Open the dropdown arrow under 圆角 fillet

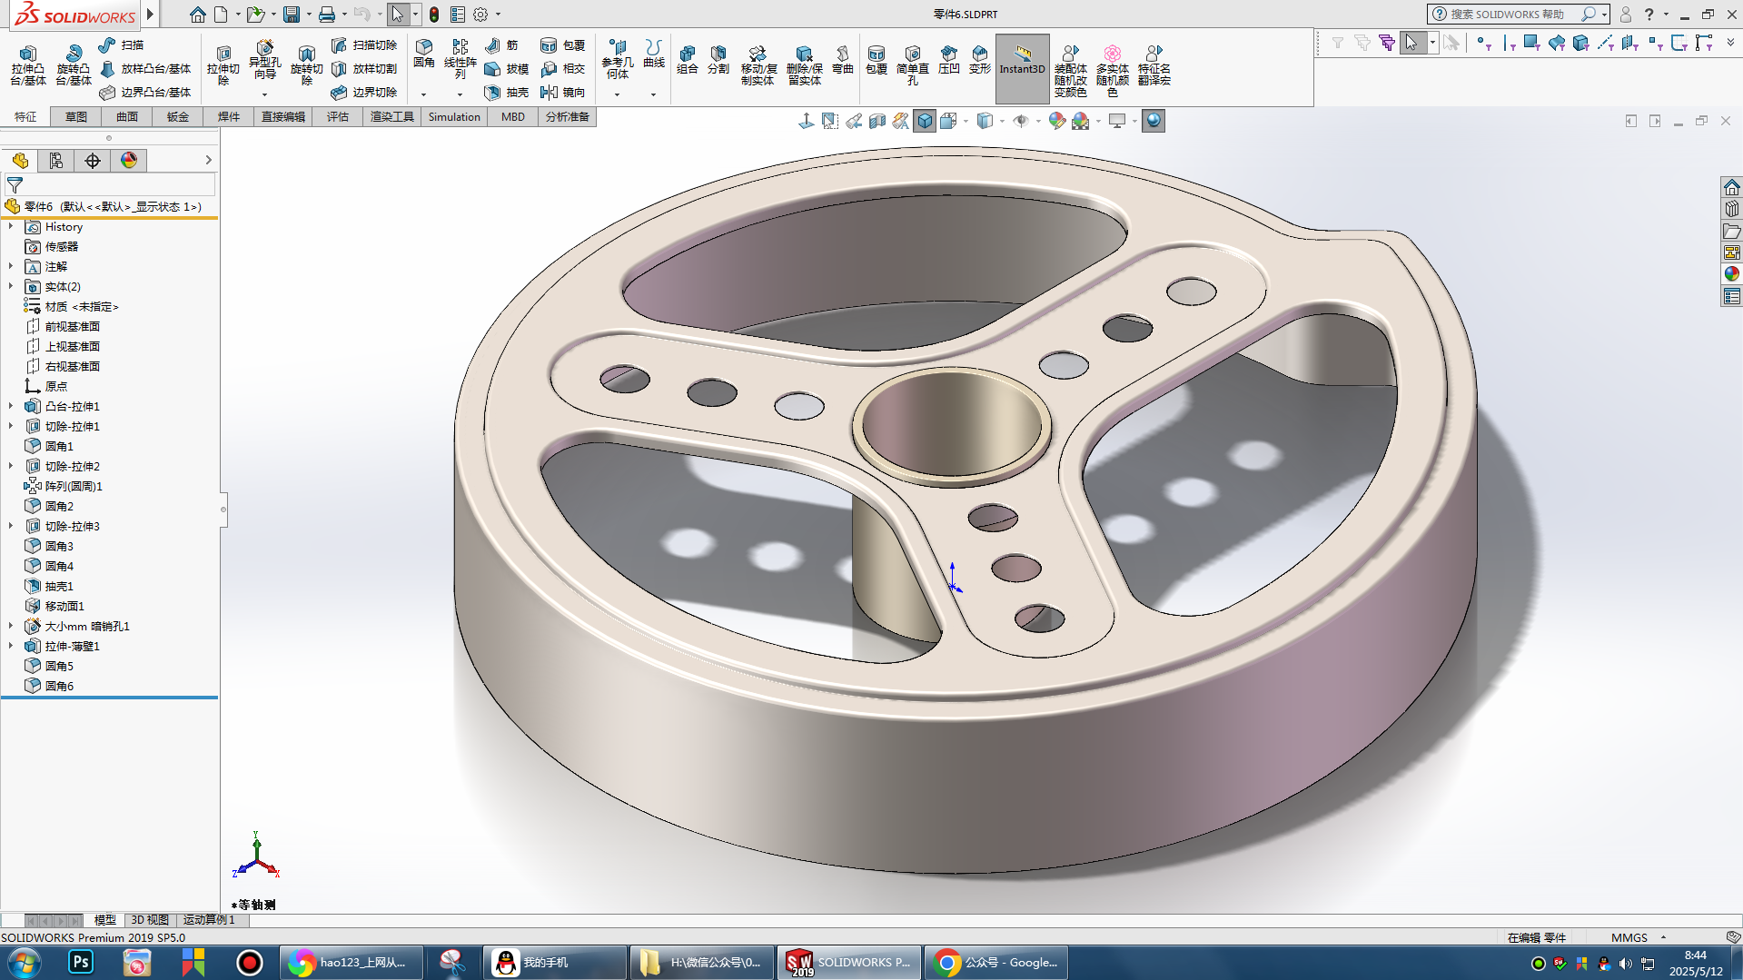tap(423, 94)
